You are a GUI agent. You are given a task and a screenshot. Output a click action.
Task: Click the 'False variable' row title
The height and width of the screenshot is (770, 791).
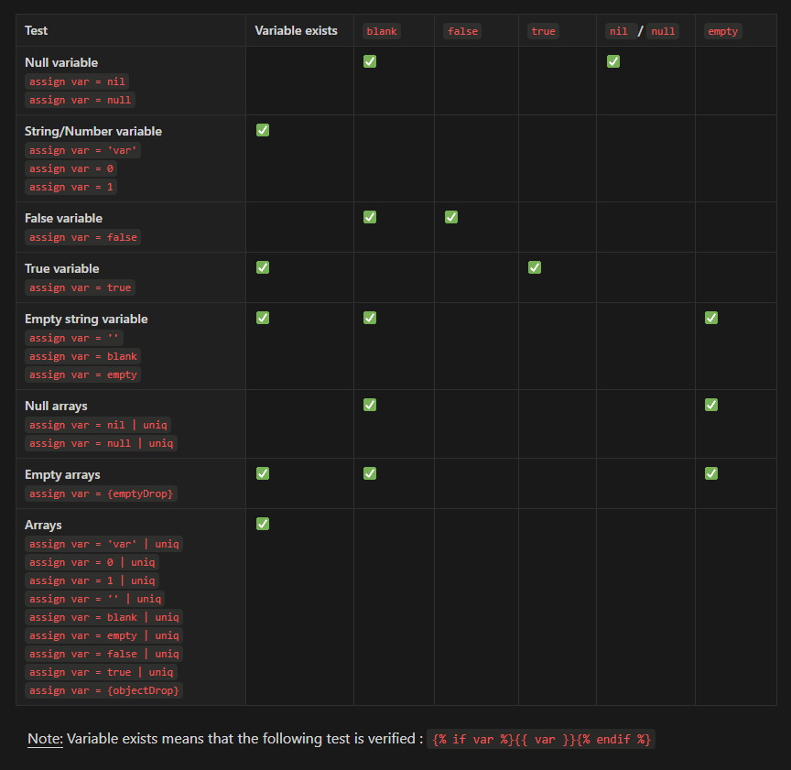[63, 218]
